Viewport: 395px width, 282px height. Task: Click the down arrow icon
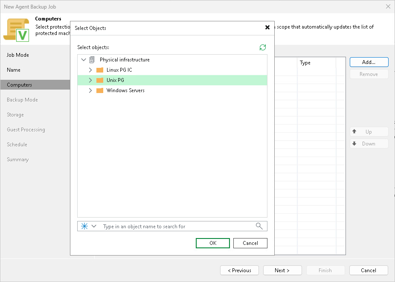(354, 144)
